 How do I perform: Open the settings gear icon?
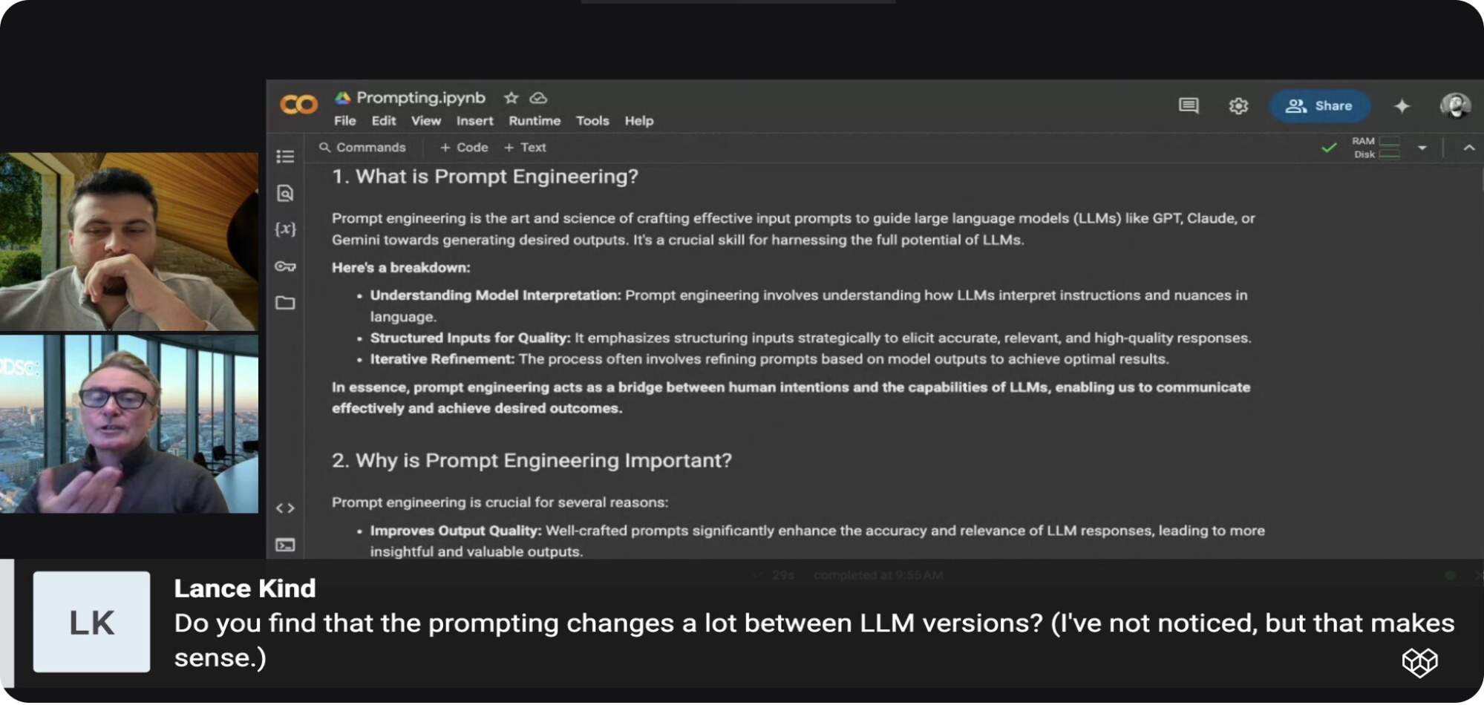coord(1238,106)
